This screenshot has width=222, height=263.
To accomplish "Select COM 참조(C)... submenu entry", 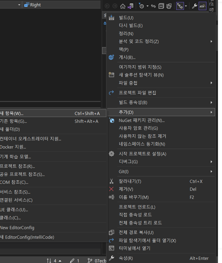I will point(53,182).
